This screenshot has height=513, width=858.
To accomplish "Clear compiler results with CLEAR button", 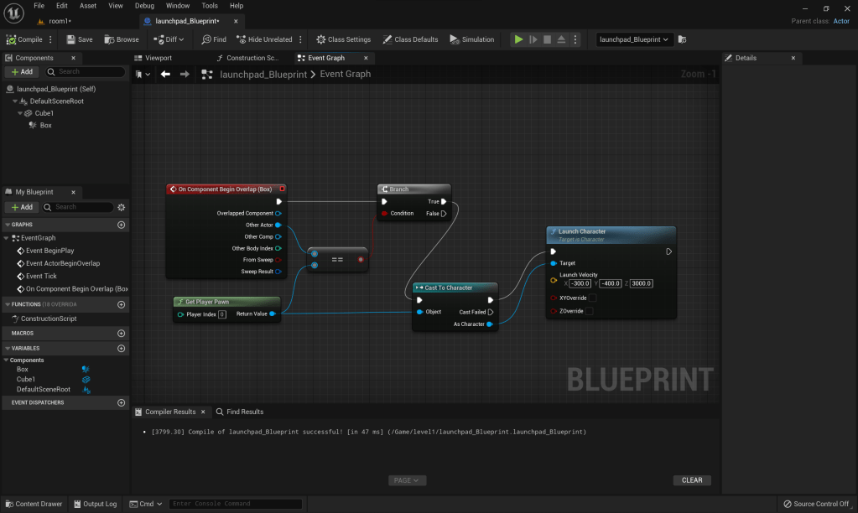I will pyautogui.click(x=692, y=480).
